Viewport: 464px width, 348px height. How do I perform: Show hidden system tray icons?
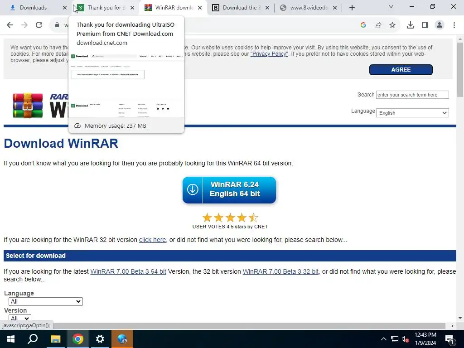(x=383, y=339)
